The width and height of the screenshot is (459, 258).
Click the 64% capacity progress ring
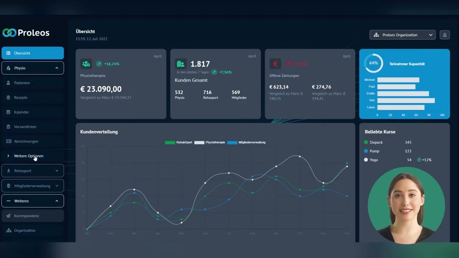pyautogui.click(x=374, y=63)
